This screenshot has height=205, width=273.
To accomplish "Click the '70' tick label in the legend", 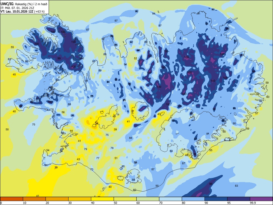I will coord(161,203).
